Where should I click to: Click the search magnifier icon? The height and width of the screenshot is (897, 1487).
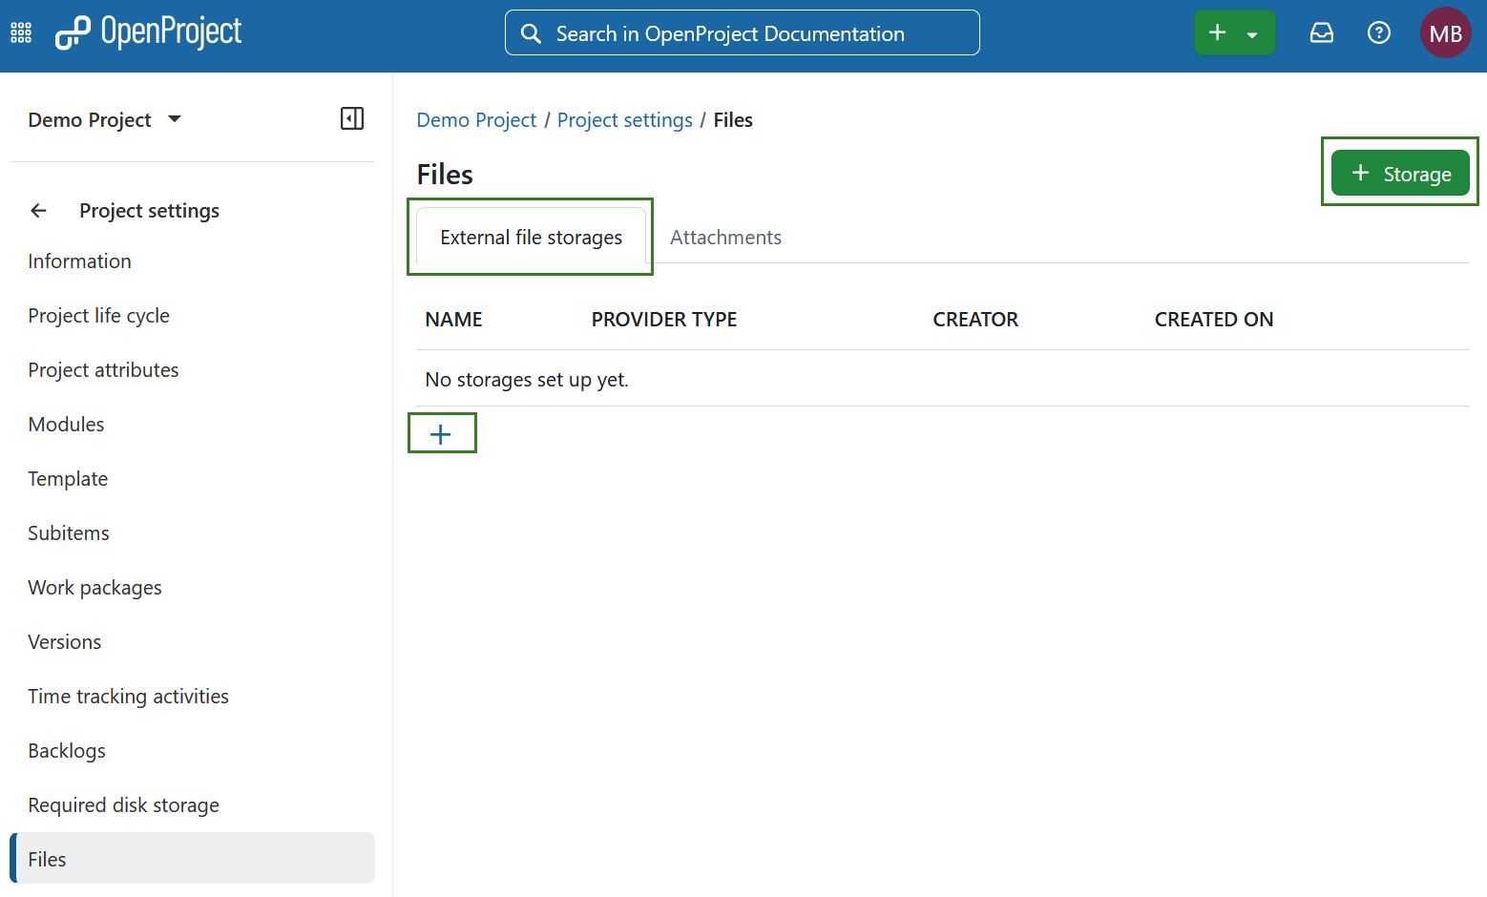531,32
